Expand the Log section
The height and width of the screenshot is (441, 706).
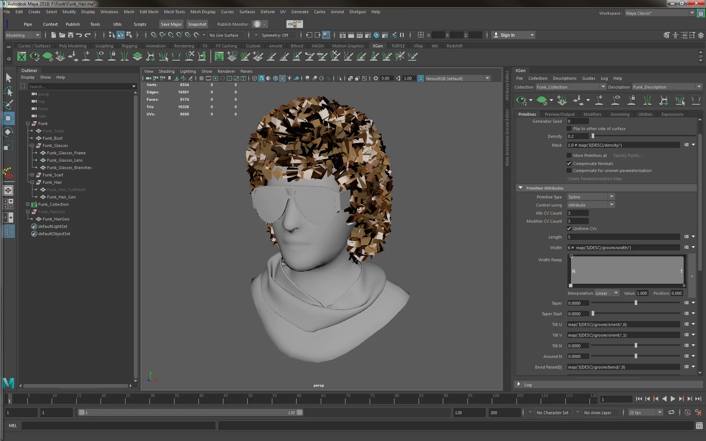[519, 384]
